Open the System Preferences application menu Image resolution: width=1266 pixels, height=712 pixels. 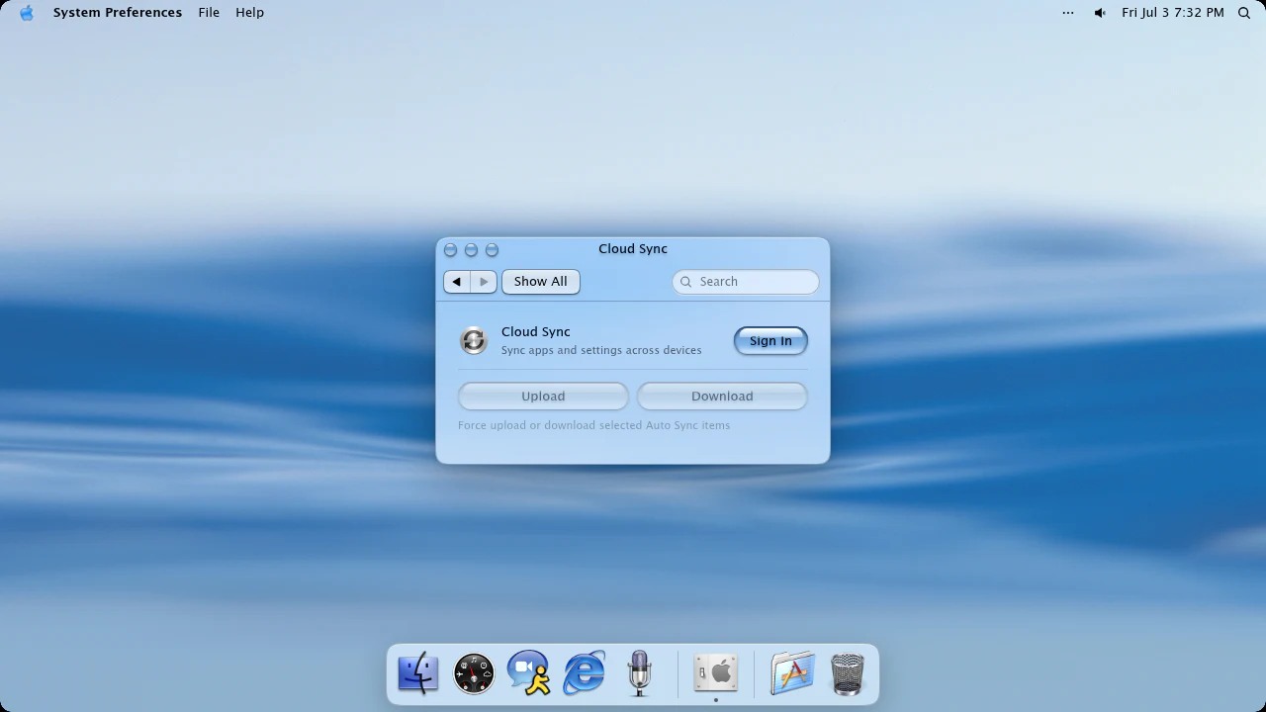click(118, 13)
